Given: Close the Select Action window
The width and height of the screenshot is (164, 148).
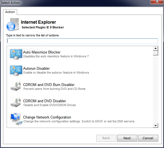Looking at the screenshot, I should 157,2.
